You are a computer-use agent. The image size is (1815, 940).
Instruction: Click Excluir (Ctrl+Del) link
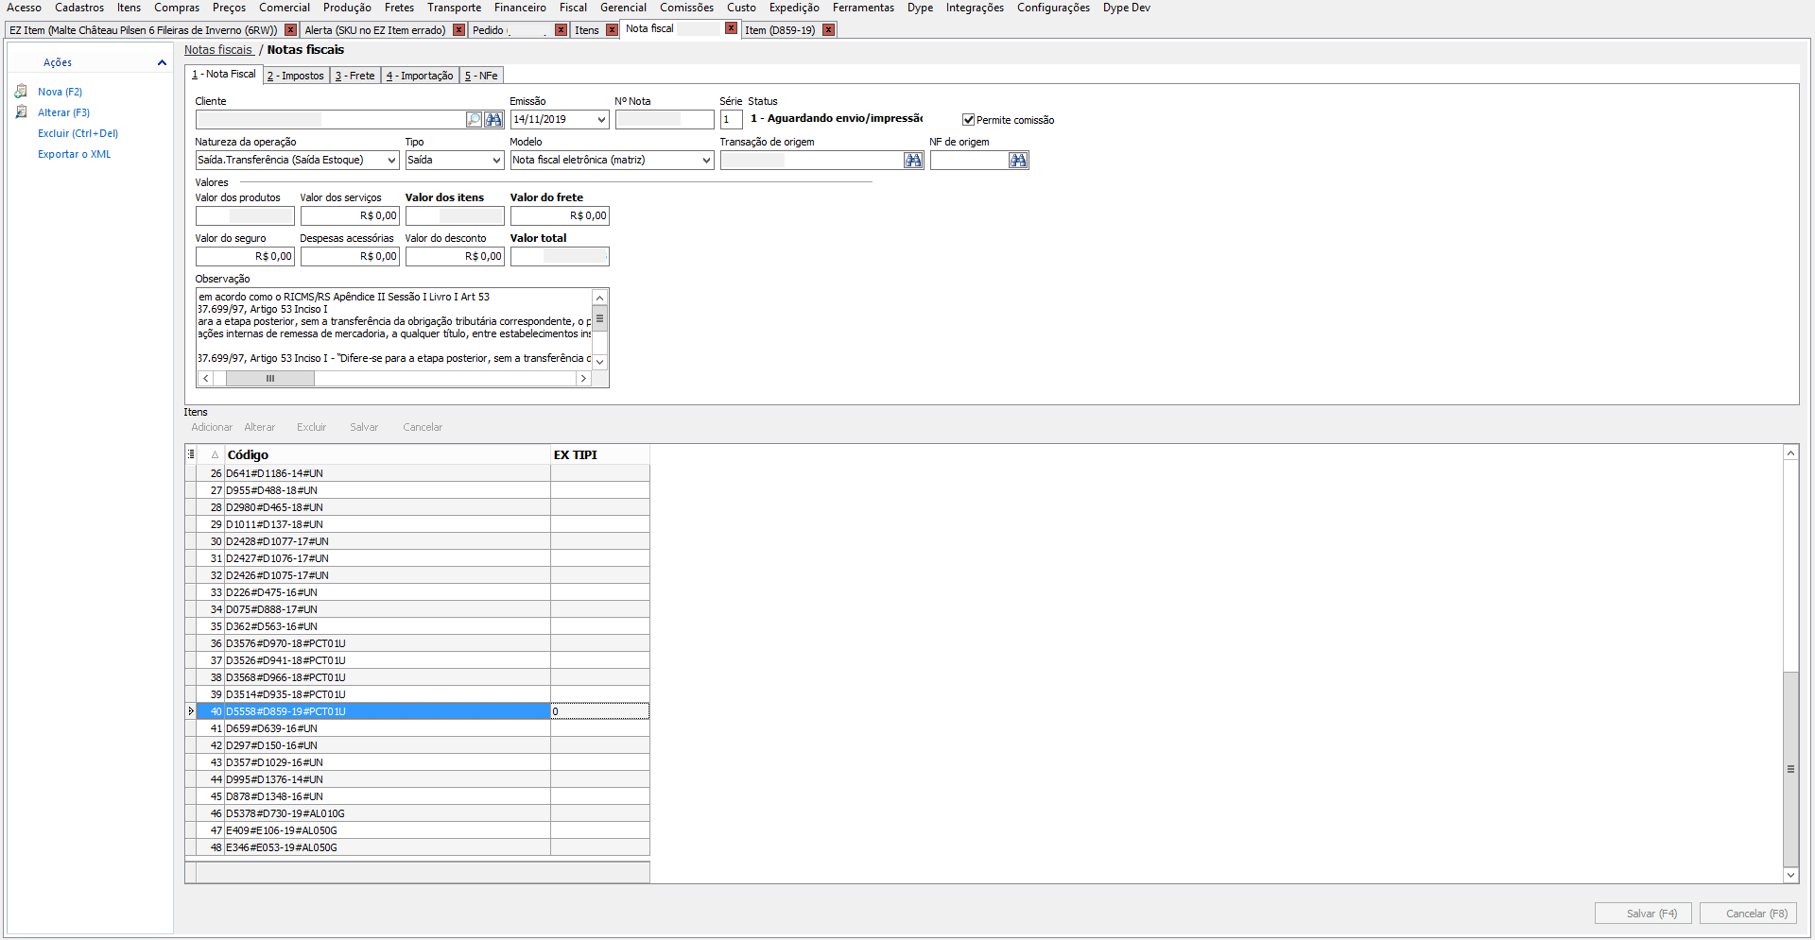78,133
